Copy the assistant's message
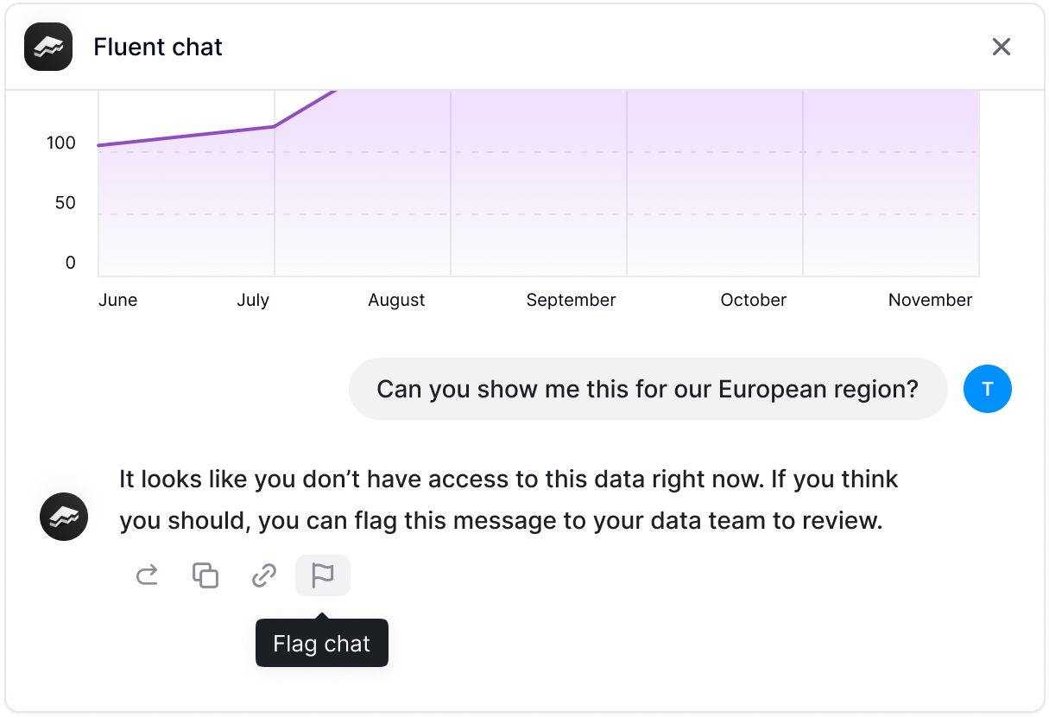 coord(205,575)
